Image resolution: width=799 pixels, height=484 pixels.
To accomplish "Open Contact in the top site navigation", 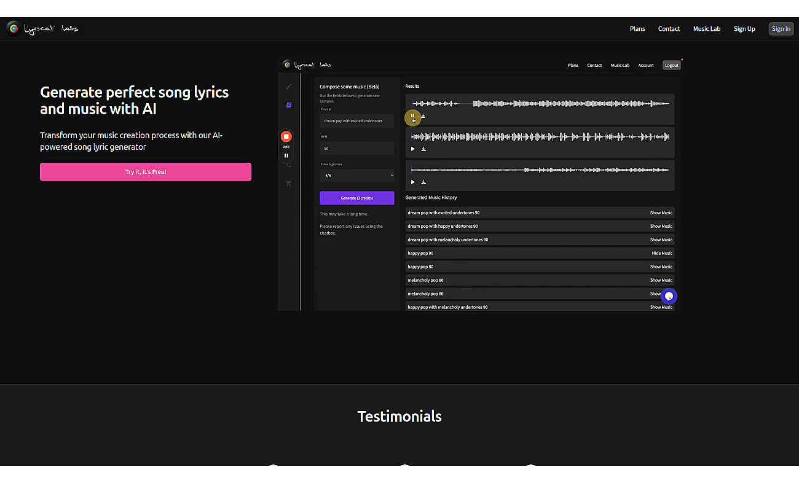I will [669, 29].
